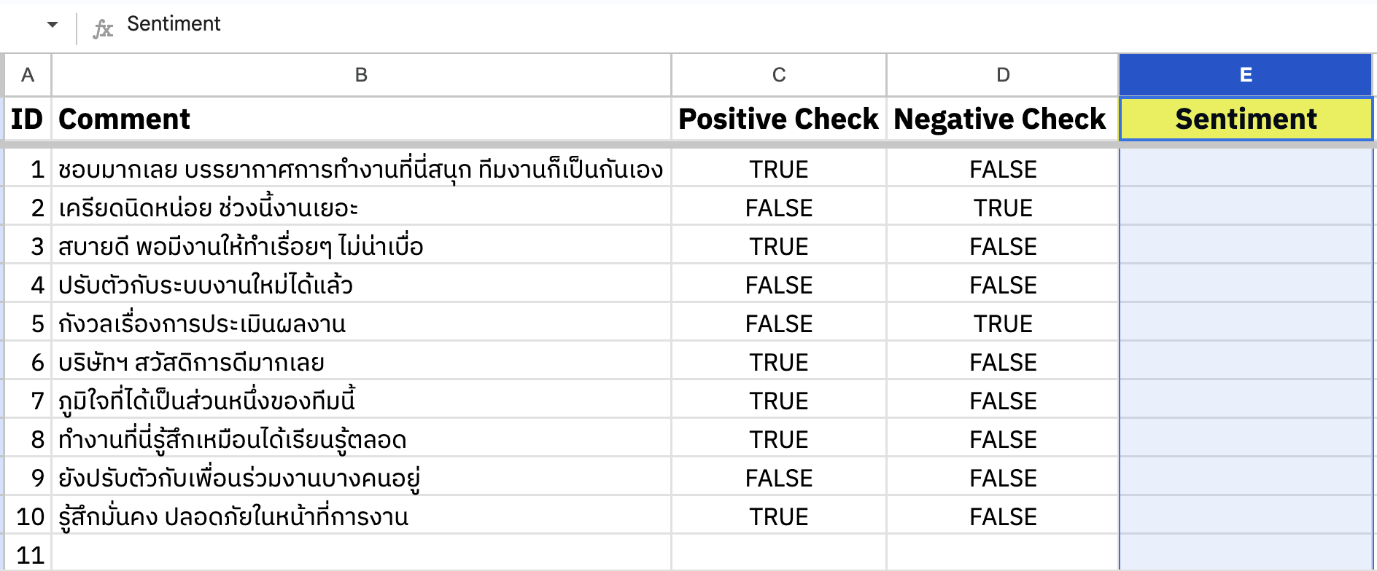1377x571 pixels.
Task: Open the name box dropdown arrow
Action: click(51, 24)
